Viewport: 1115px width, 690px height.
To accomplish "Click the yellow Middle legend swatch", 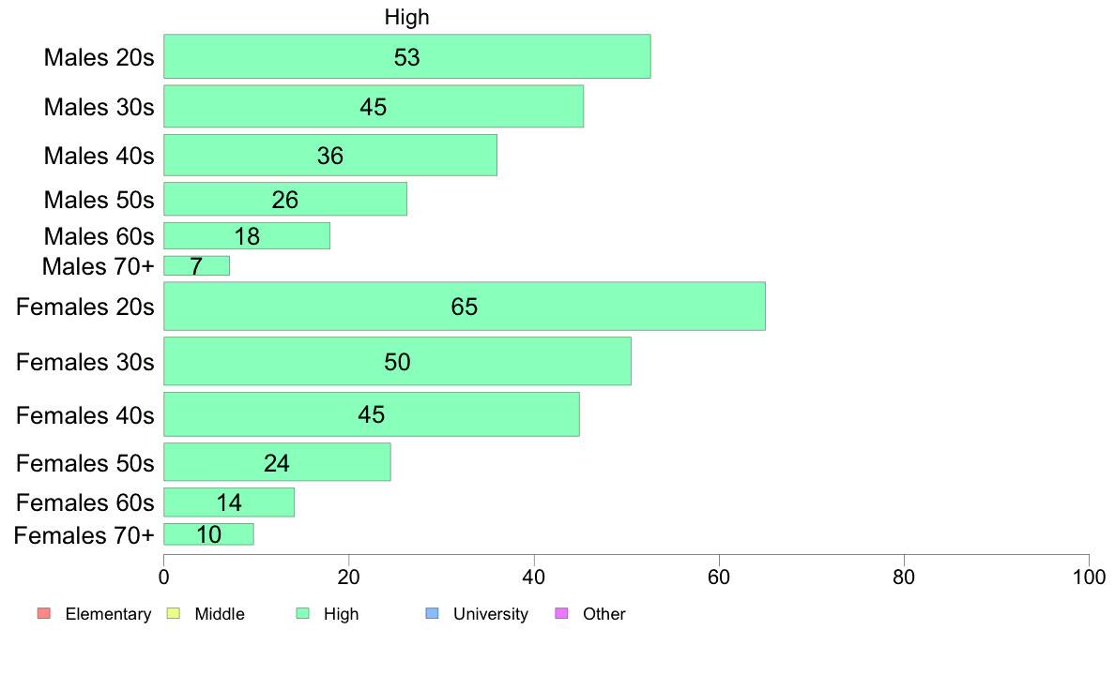I will pos(174,613).
